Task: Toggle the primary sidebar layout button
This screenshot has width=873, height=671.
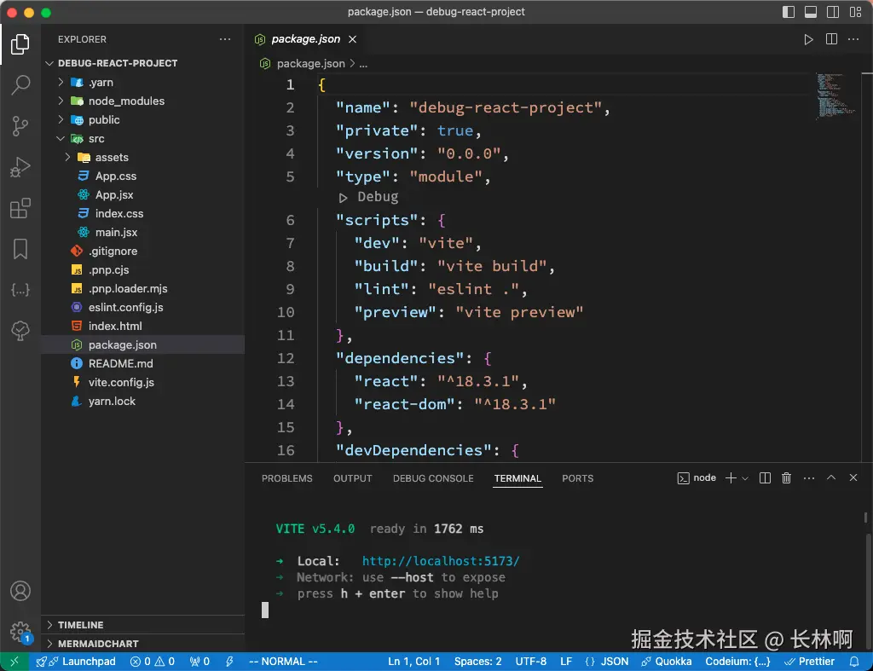Action: point(788,12)
